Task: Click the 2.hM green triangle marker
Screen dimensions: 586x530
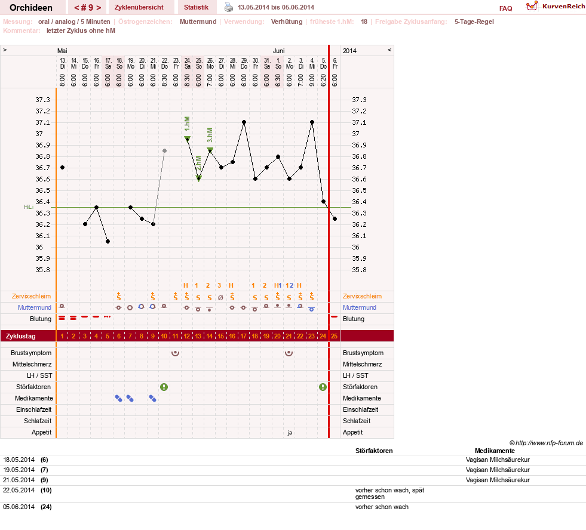Action: (x=199, y=179)
